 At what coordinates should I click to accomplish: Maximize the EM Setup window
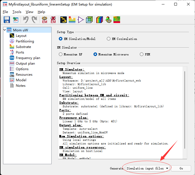pyautogui.click(x=176, y=4)
